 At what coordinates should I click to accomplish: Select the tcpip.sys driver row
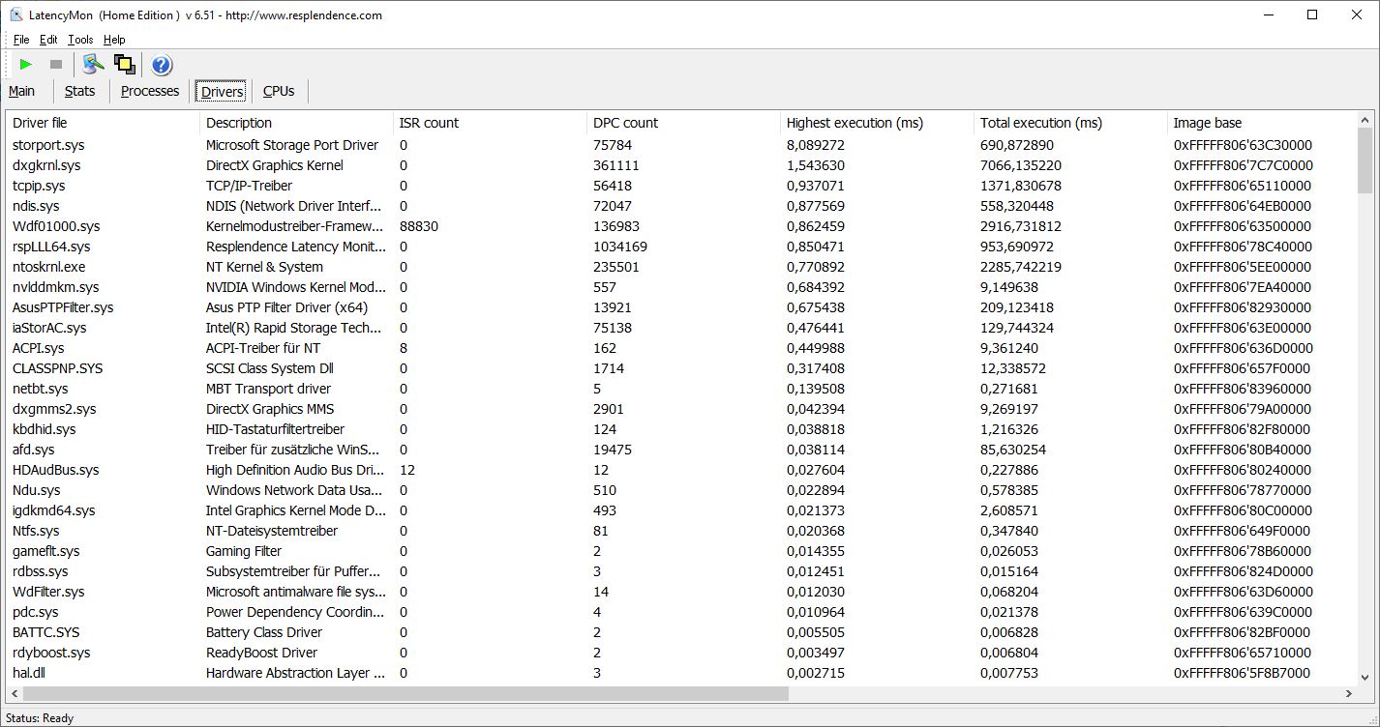point(681,186)
